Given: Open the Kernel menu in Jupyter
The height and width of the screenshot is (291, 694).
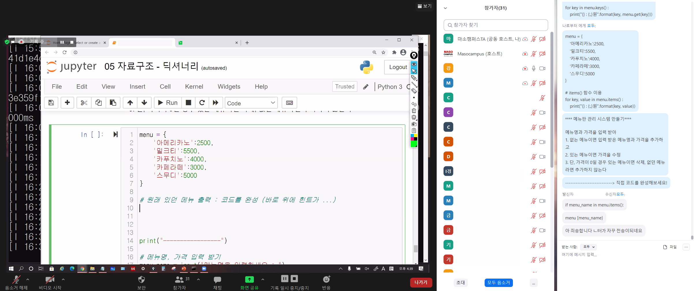Looking at the screenshot, I should coord(194,87).
